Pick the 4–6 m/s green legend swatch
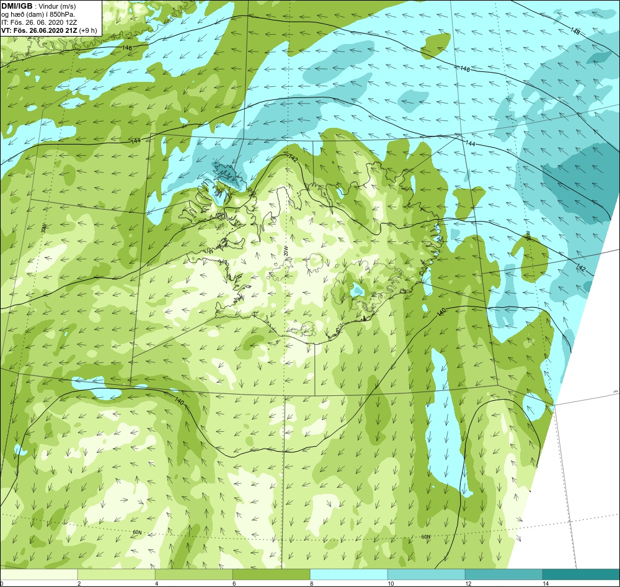 (x=193, y=574)
